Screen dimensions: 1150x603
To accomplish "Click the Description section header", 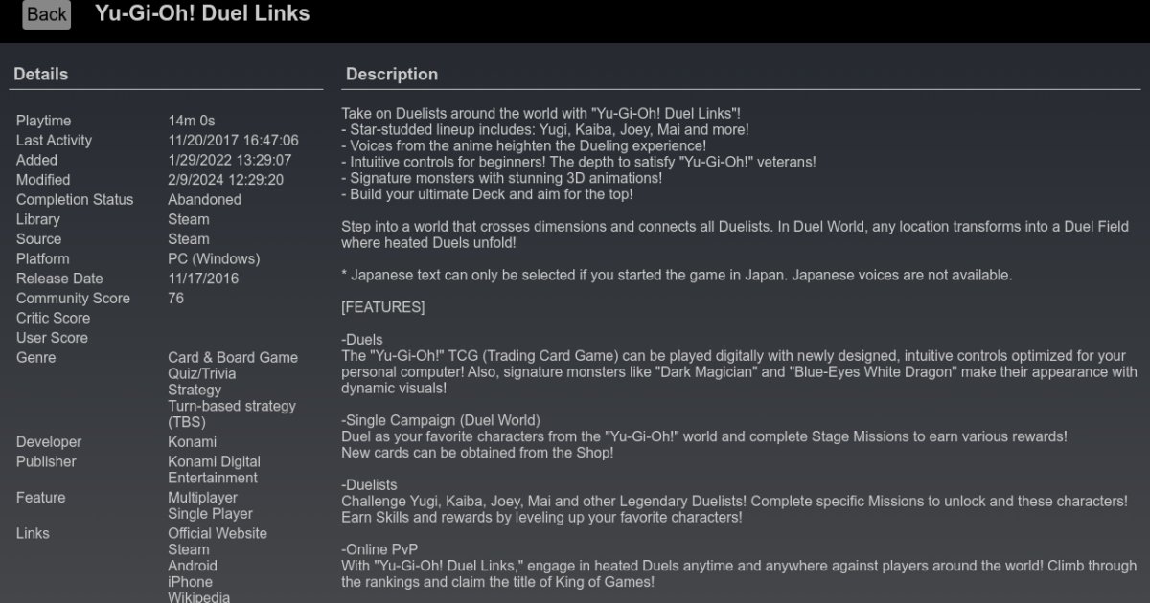I will pyautogui.click(x=392, y=74).
